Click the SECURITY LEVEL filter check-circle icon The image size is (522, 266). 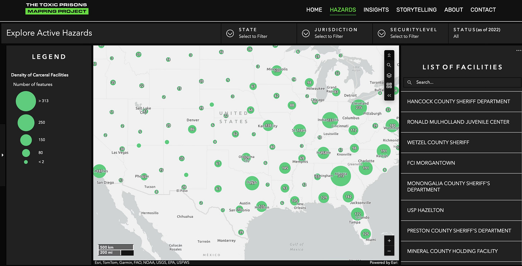(381, 33)
